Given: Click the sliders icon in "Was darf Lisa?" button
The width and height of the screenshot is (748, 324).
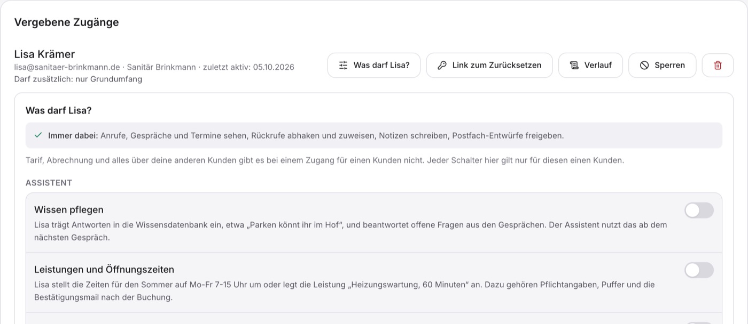Looking at the screenshot, I should (344, 65).
